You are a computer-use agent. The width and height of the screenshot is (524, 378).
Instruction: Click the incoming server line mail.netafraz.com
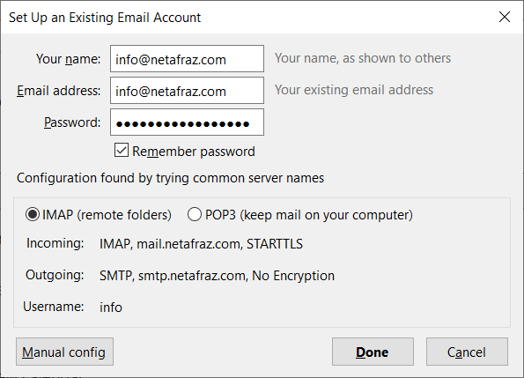click(201, 244)
